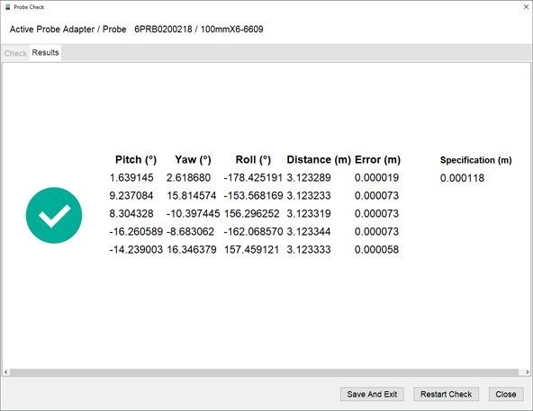Switch to the Check tab
This screenshot has width=533, height=411.
pos(15,53)
